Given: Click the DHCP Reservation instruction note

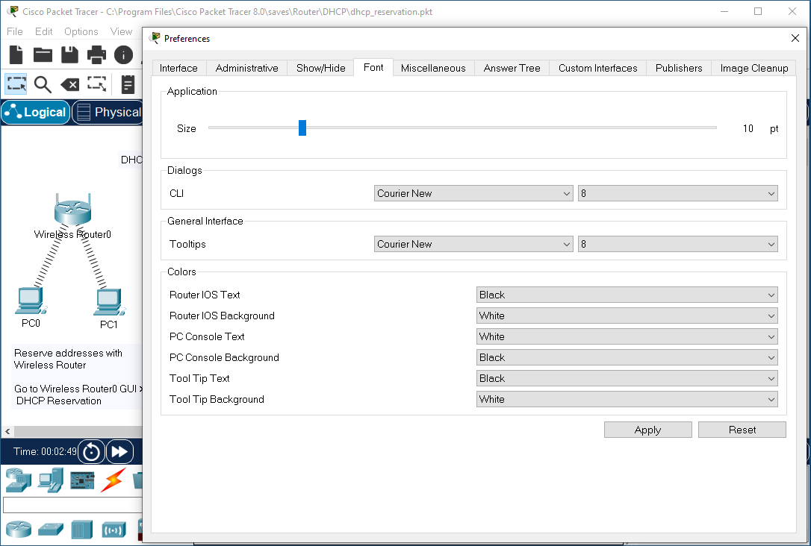Looking at the screenshot, I should coord(77,377).
